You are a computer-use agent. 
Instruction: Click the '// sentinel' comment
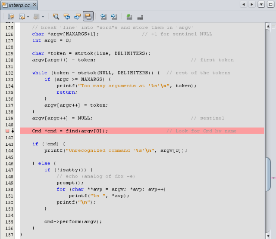208,118
